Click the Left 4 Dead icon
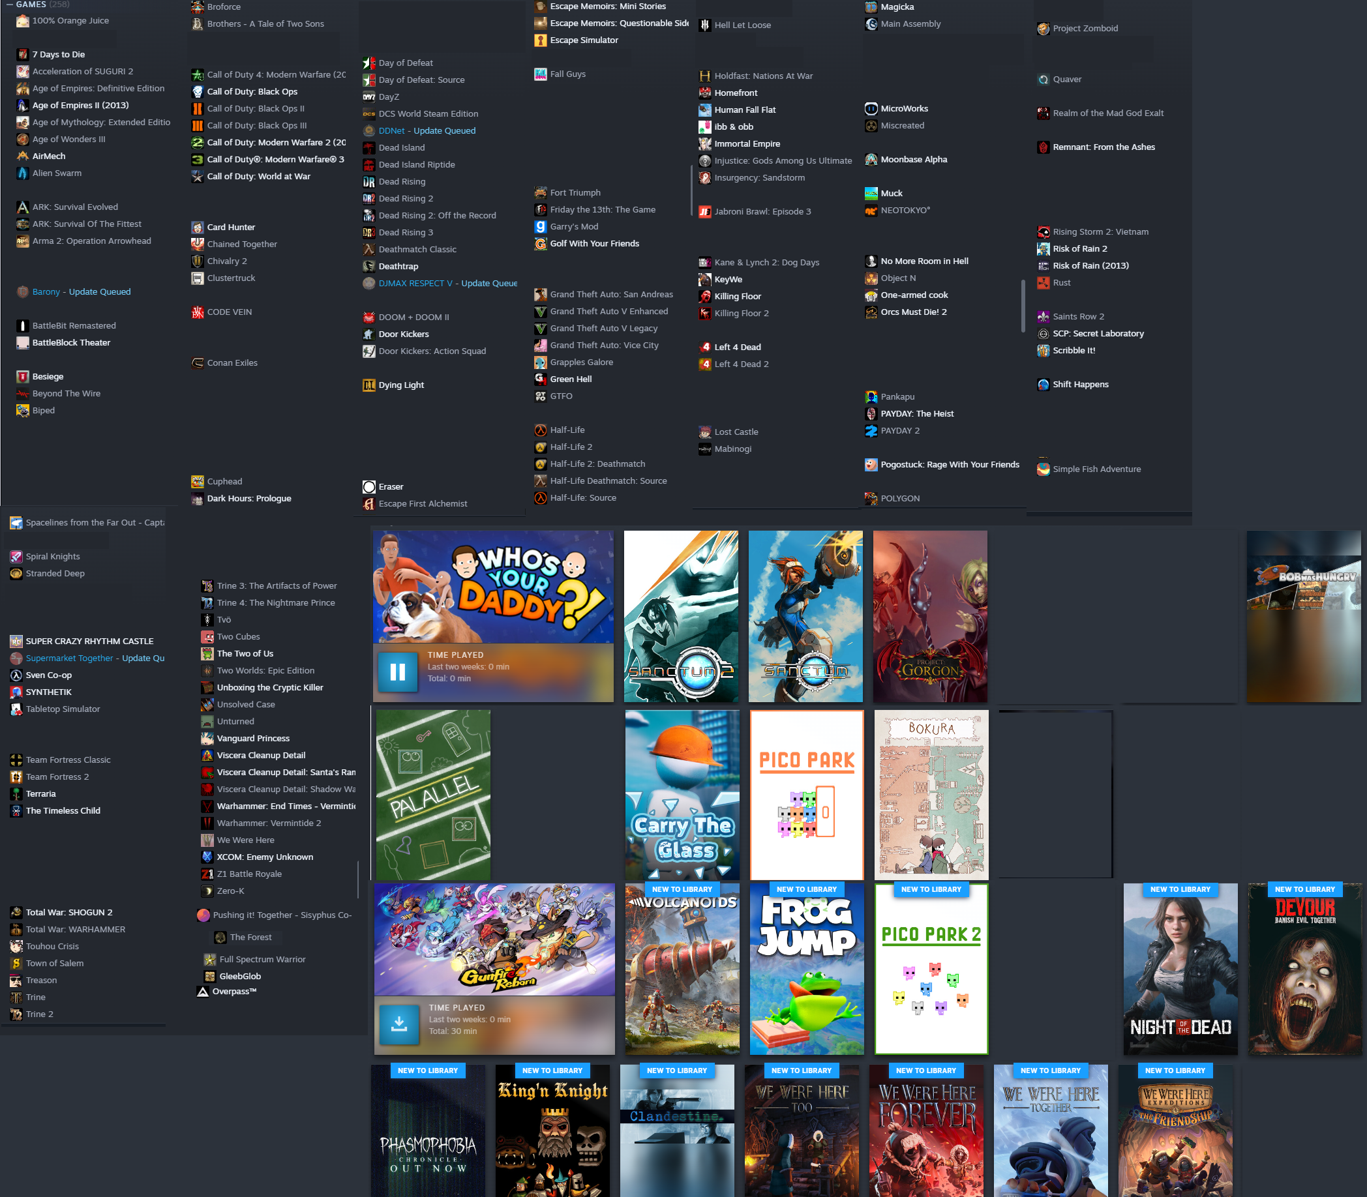1367x1197 pixels. (x=705, y=347)
